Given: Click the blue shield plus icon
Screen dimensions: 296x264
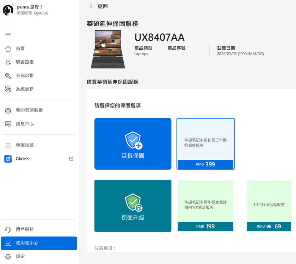Looking at the screenshot, I should [x=134, y=140].
